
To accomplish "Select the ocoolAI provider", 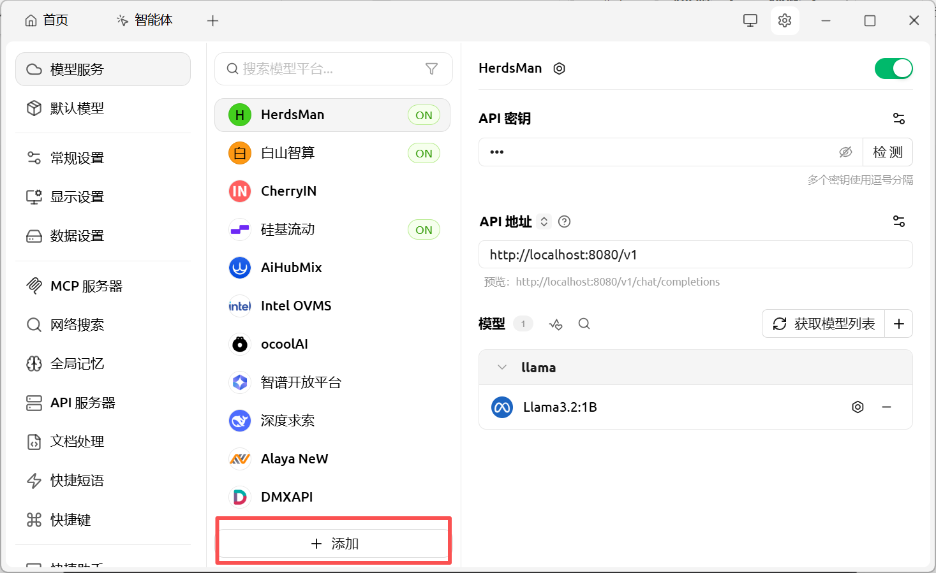I will (332, 344).
